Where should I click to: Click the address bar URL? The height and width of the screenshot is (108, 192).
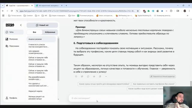pos(77,11)
